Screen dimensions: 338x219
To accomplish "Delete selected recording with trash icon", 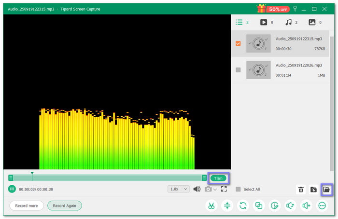I will coord(301,190).
